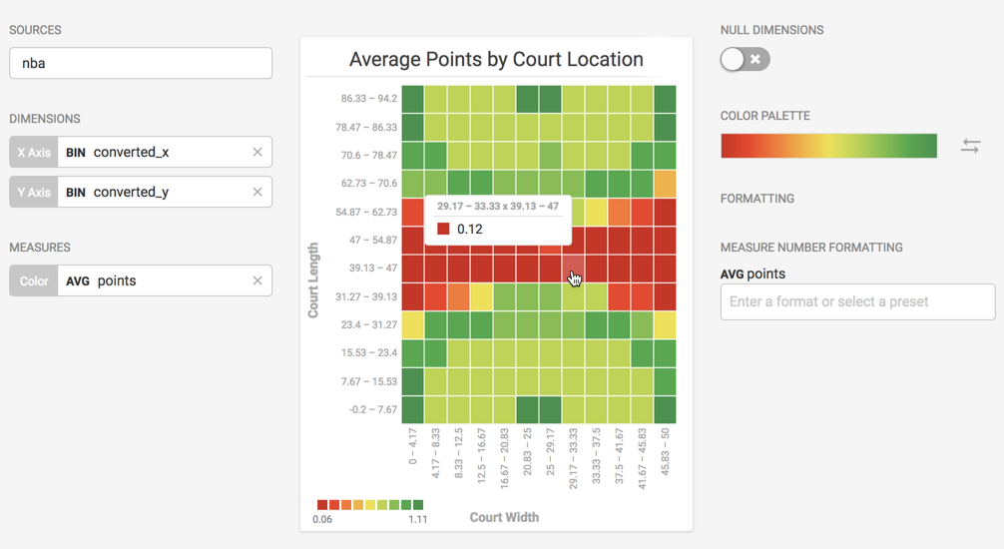Remove AVG points color measure
Viewport: 1004px width, 549px height.
click(257, 280)
